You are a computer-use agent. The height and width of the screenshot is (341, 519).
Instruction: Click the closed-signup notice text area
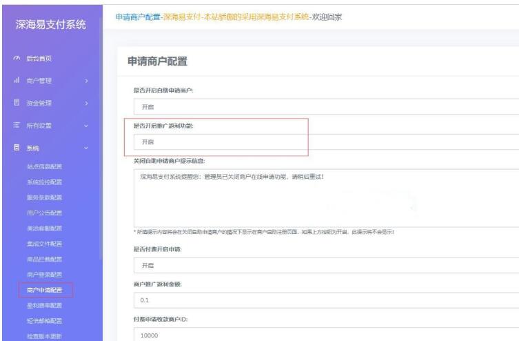pos(326,198)
